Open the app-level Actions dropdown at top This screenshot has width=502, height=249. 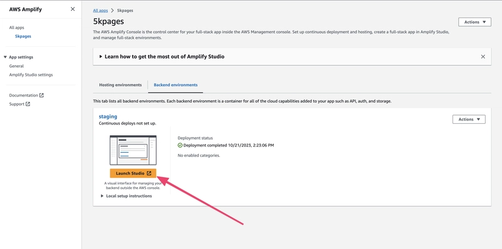pyautogui.click(x=475, y=22)
